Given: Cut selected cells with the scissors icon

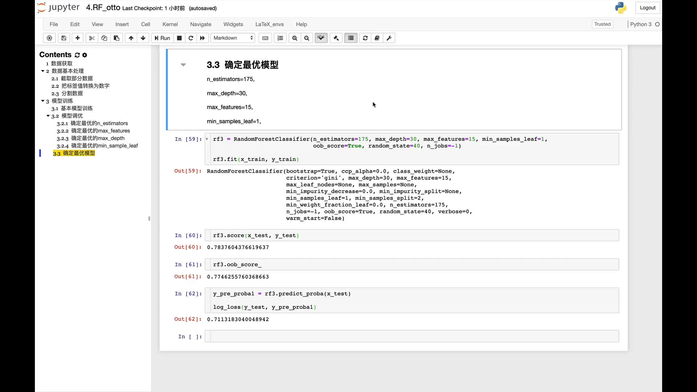Looking at the screenshot, I should tap(92, 38).
